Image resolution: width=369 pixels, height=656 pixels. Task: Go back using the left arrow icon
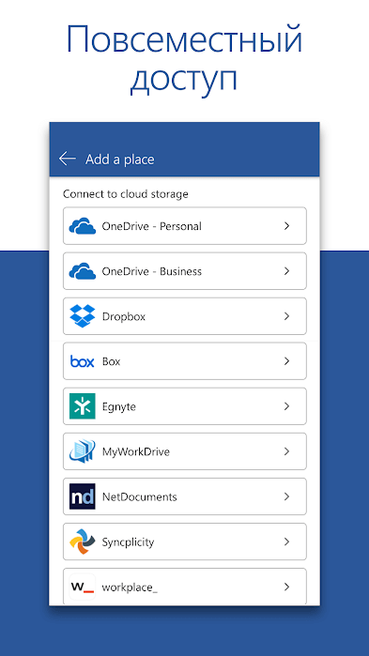pos(68,159)
